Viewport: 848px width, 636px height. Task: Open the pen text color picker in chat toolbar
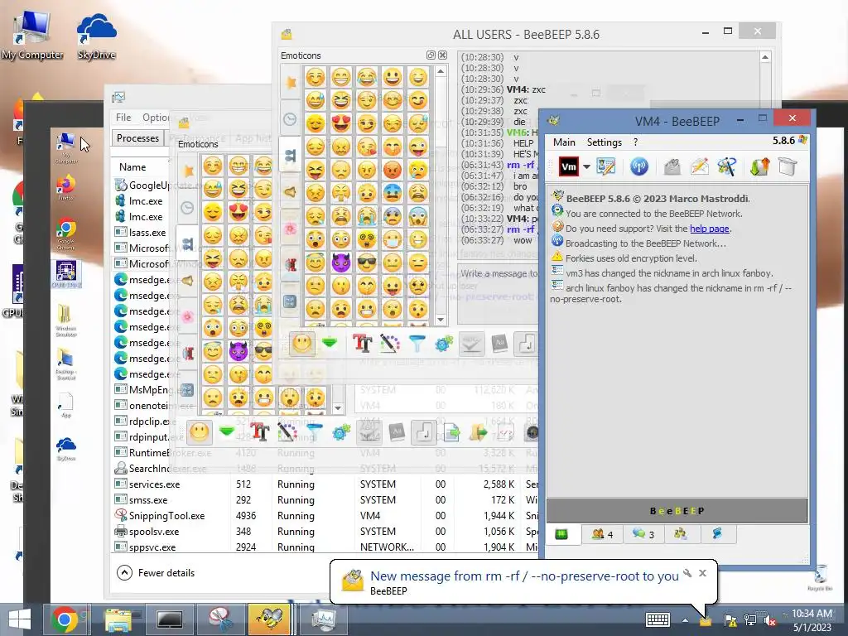(389, 344)
